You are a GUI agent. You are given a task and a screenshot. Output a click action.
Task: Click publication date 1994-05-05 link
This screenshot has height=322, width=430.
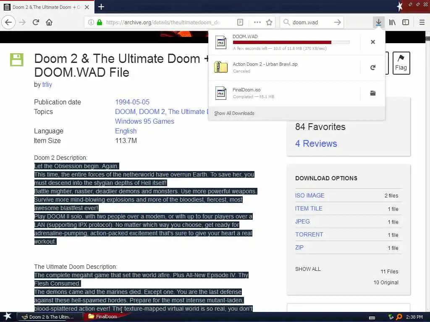click(132, 102)
